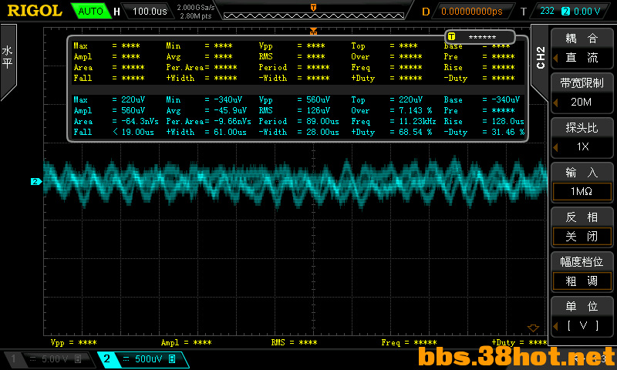
Task: Toggle the invert setting 关闭
Action: (582, 237)
